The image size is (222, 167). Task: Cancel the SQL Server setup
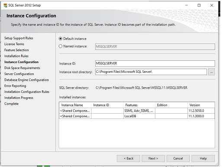(178, 158)
